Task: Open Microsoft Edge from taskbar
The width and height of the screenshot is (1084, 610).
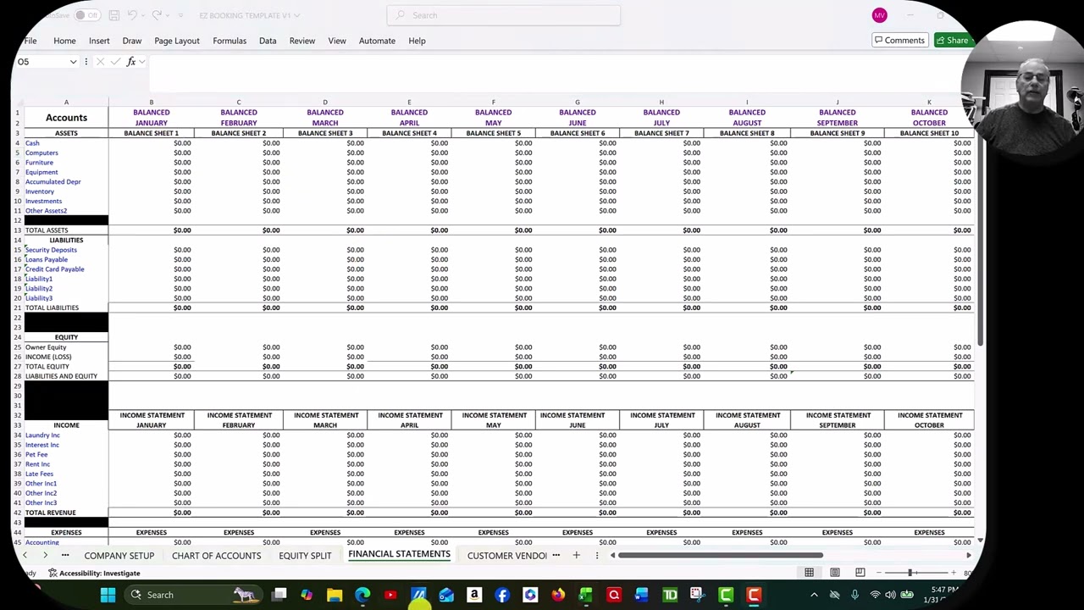Action: pos(362,595)
